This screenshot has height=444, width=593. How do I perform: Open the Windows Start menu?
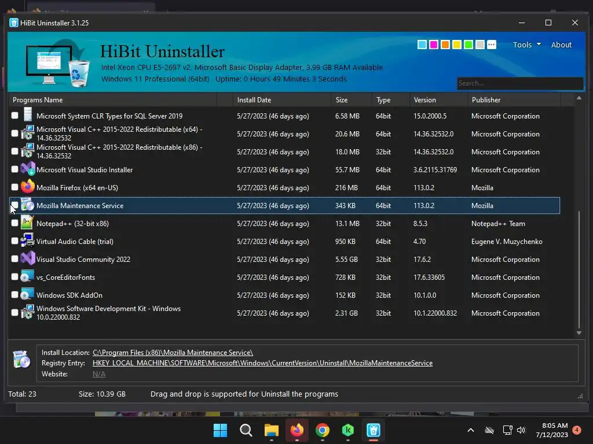click(220, 430)
